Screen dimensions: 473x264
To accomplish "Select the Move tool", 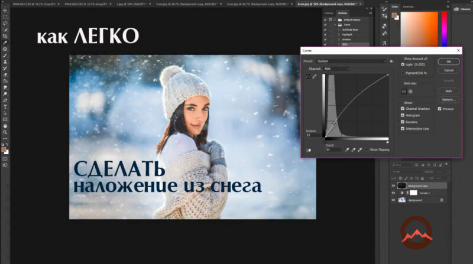I will pos(5,11).
